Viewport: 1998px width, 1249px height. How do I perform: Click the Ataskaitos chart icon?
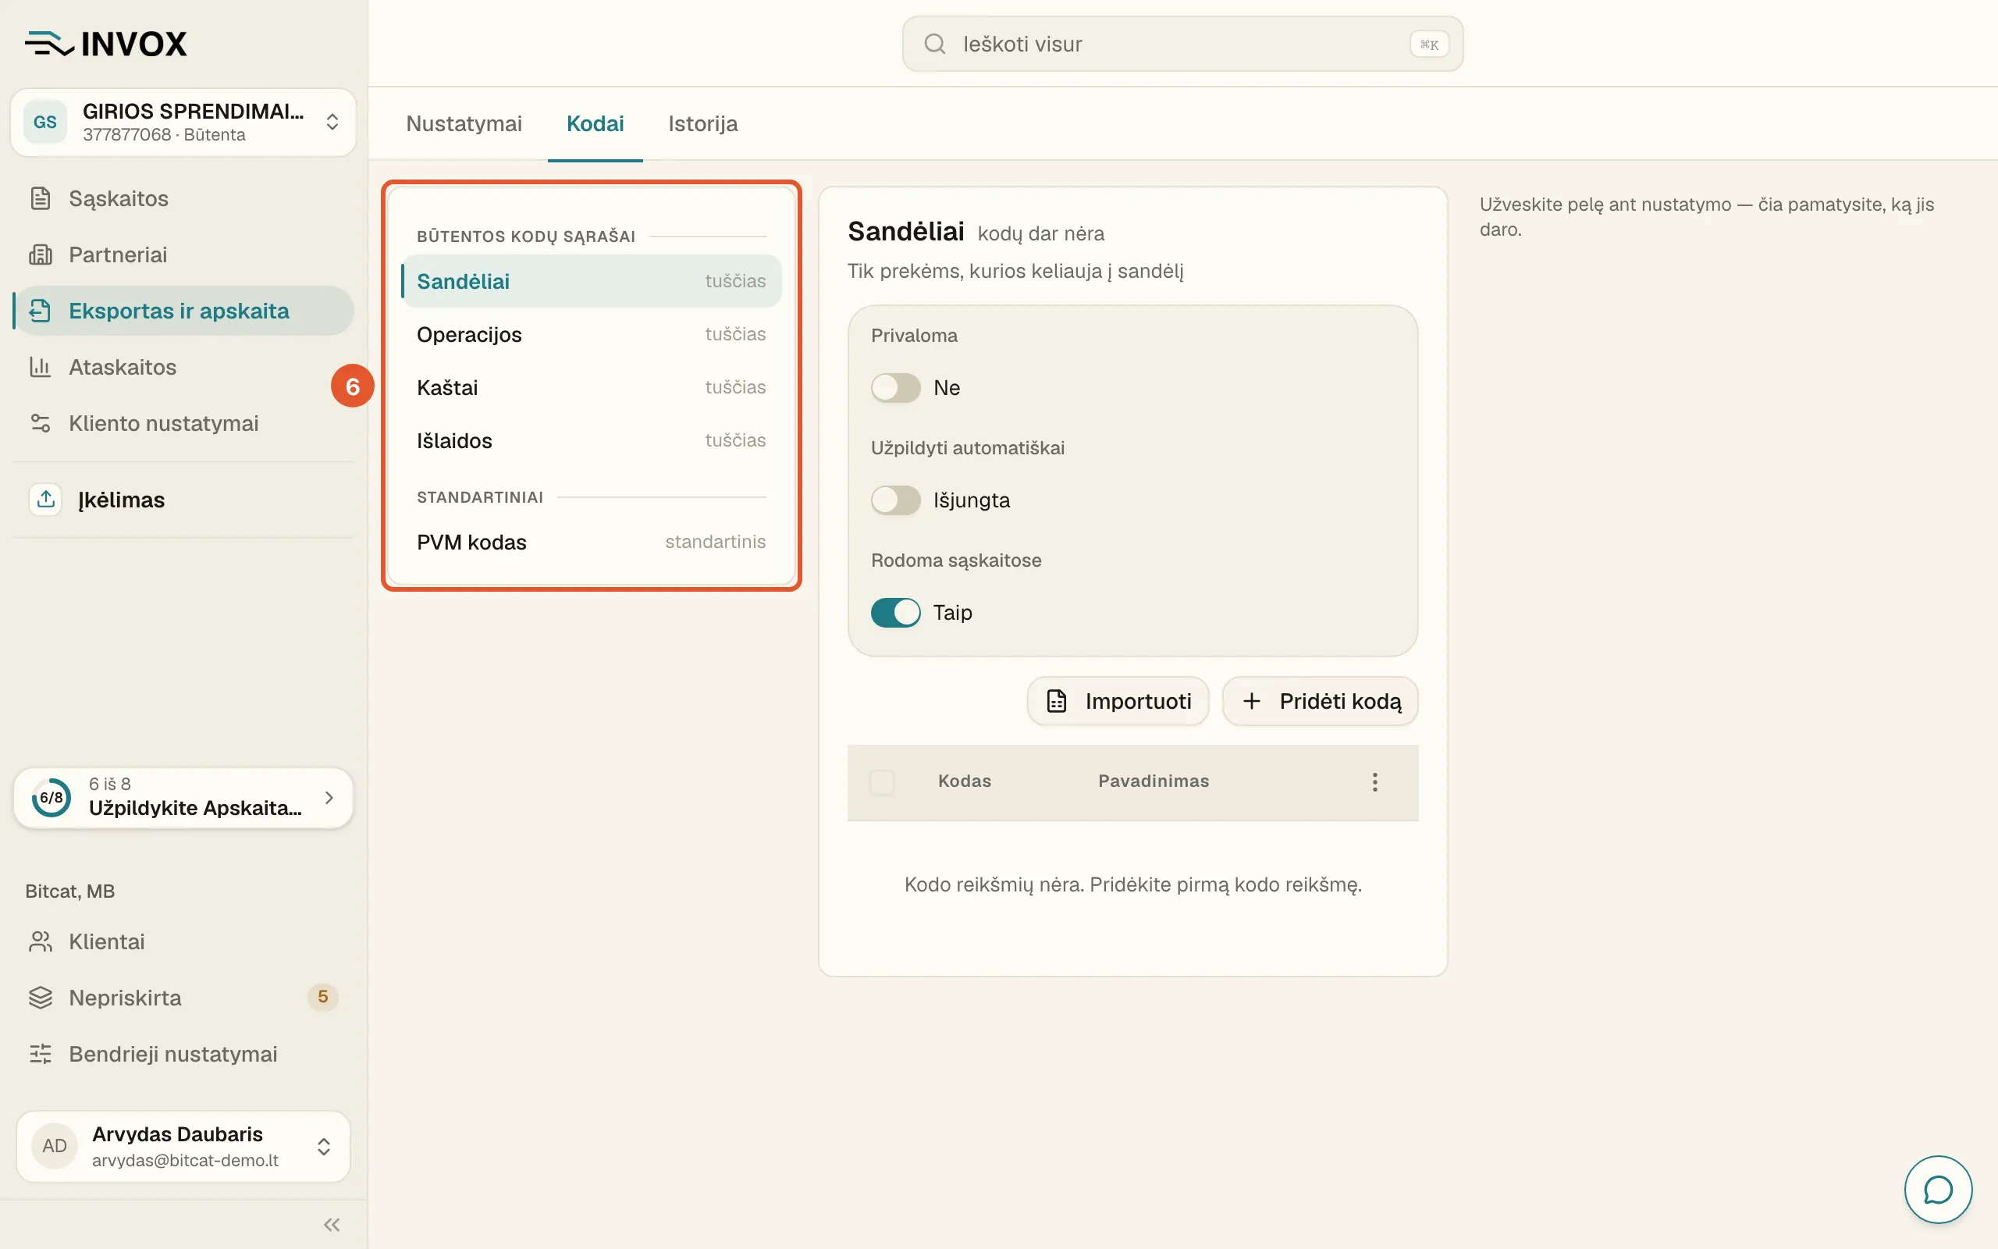point(41,367)
